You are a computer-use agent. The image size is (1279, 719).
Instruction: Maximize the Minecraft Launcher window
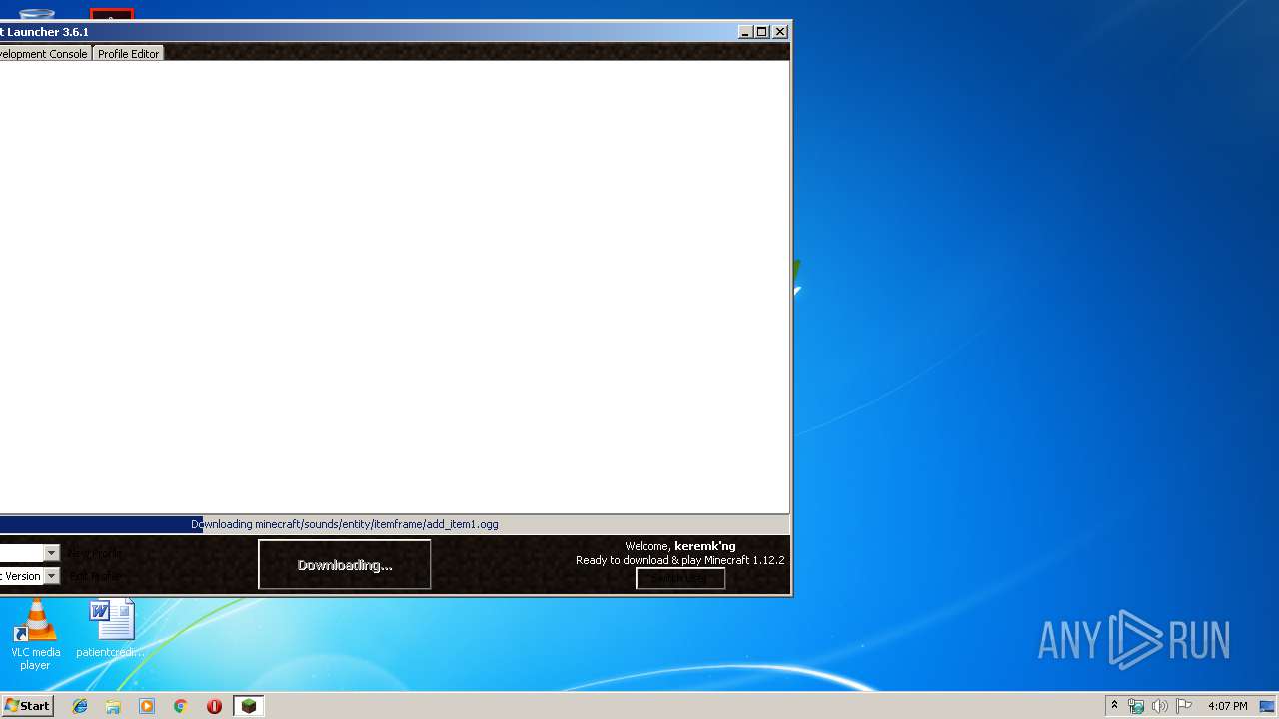(761, 32)
